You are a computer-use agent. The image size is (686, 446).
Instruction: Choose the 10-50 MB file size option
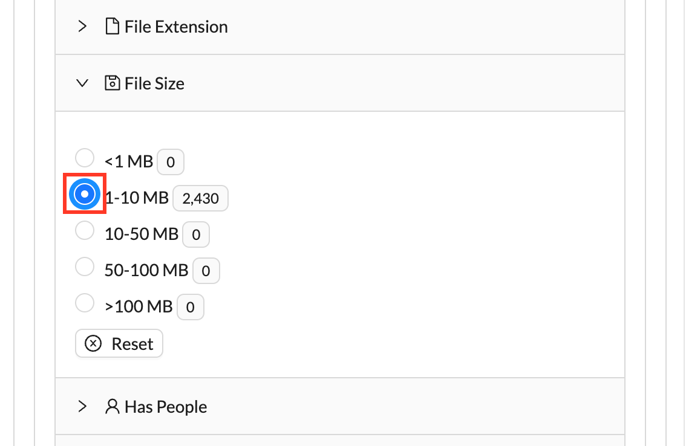click(x=85, y=230)
